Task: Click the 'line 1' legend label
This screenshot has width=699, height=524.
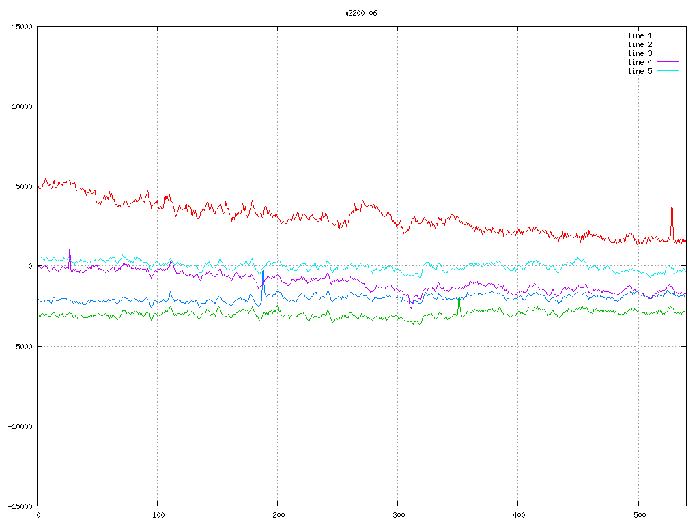Action: point(640,35)
